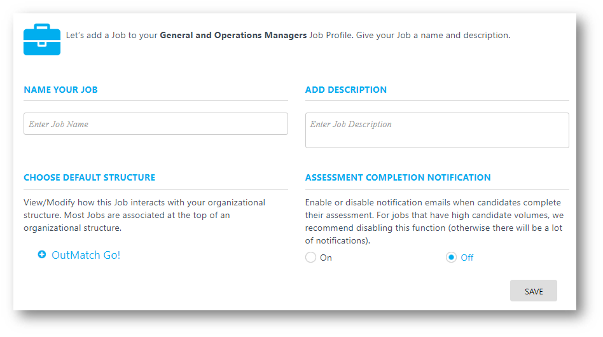Select the On notification radio button

click(311, 257)
